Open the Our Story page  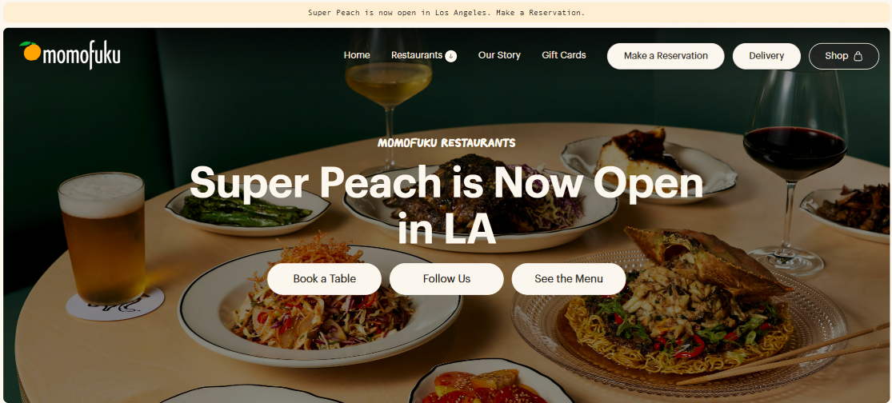(499, 55)
